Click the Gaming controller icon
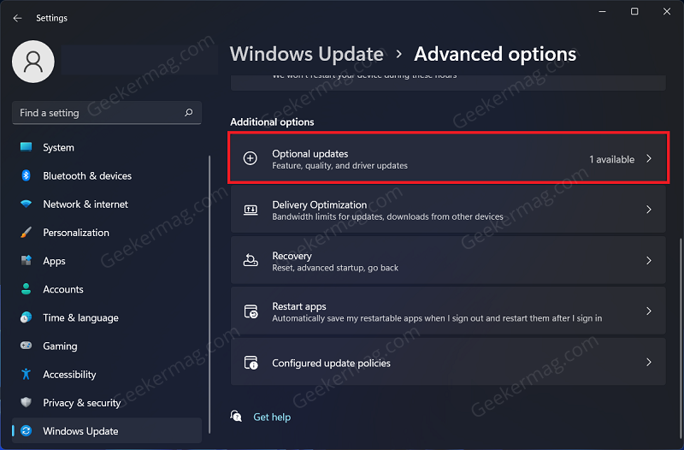684x450 pixels. point(27,346)
